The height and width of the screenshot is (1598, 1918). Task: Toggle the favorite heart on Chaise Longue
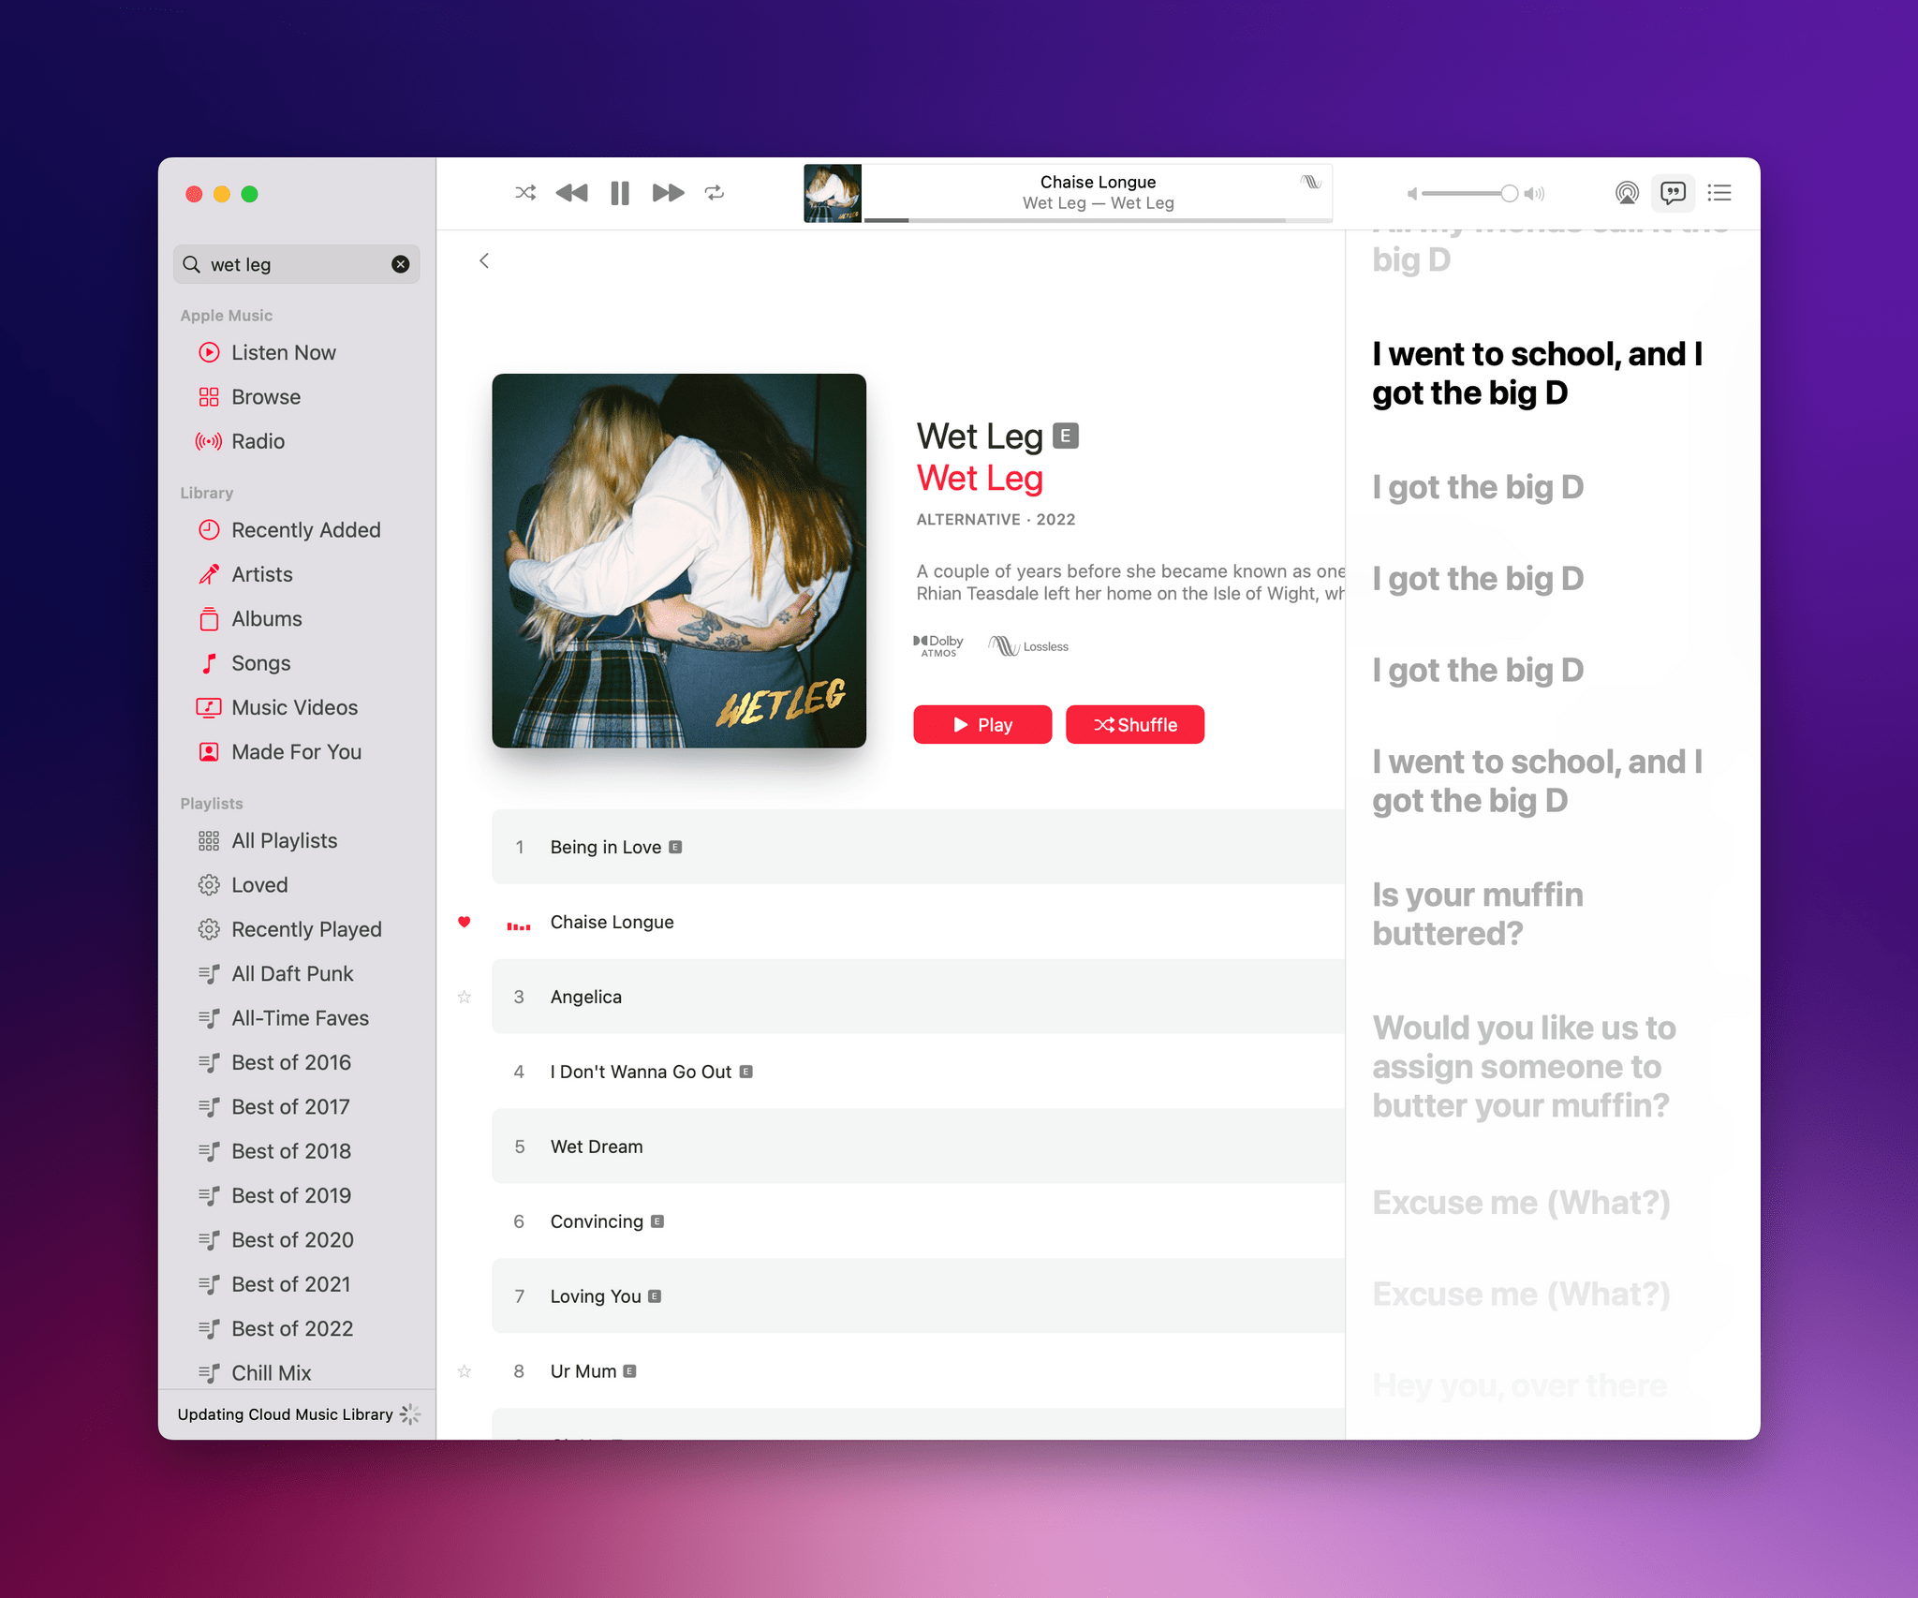click(x=464, y=921)
